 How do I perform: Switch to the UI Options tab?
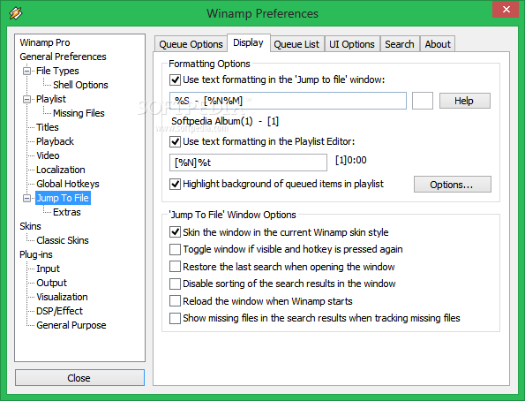click(352, 44)
